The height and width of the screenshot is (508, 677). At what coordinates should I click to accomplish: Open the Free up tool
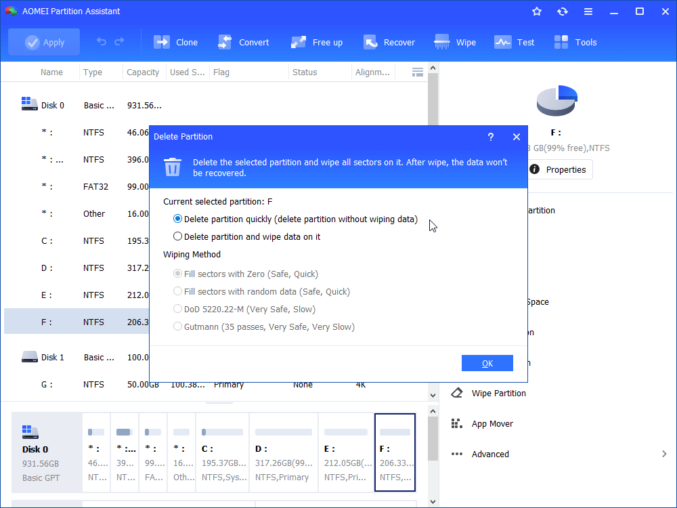(316, 42)
